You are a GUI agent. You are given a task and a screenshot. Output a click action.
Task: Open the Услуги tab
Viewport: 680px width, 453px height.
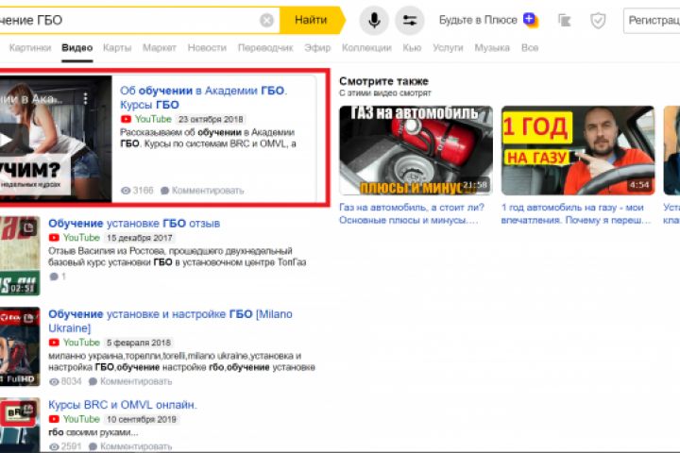point(448,48)
